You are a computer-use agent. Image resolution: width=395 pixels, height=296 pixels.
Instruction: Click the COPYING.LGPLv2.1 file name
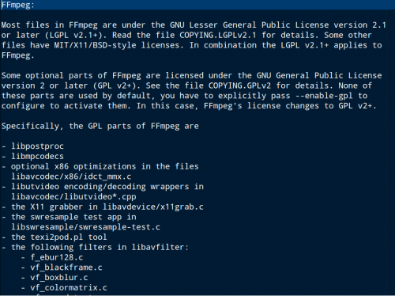pyautogui.click(x=218, y=35)
